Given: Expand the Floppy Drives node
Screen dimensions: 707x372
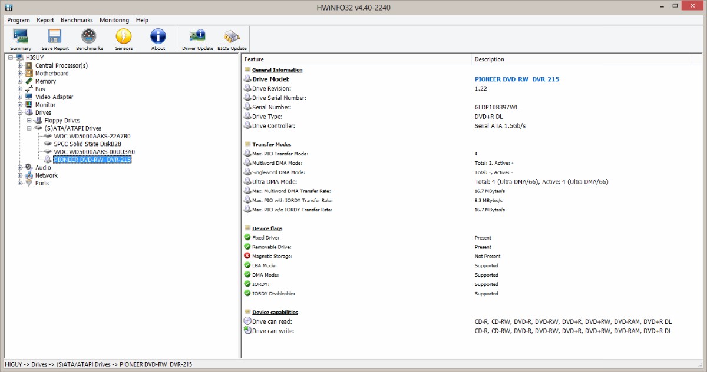Looking at the screenshot, I should 29,120.
